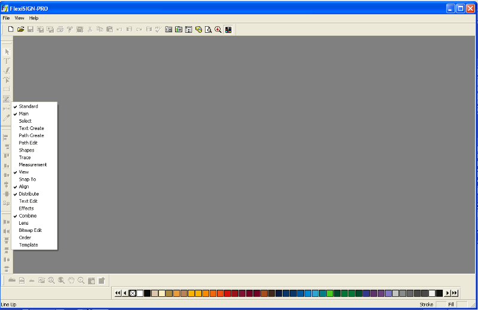Enable the Measurement toolbar entry

coord(34,165)
